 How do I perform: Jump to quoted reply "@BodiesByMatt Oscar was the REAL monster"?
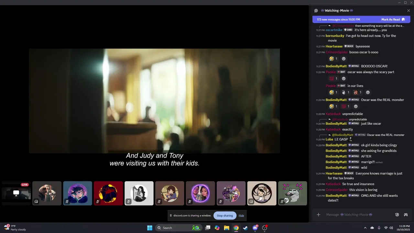coord(368,135)
